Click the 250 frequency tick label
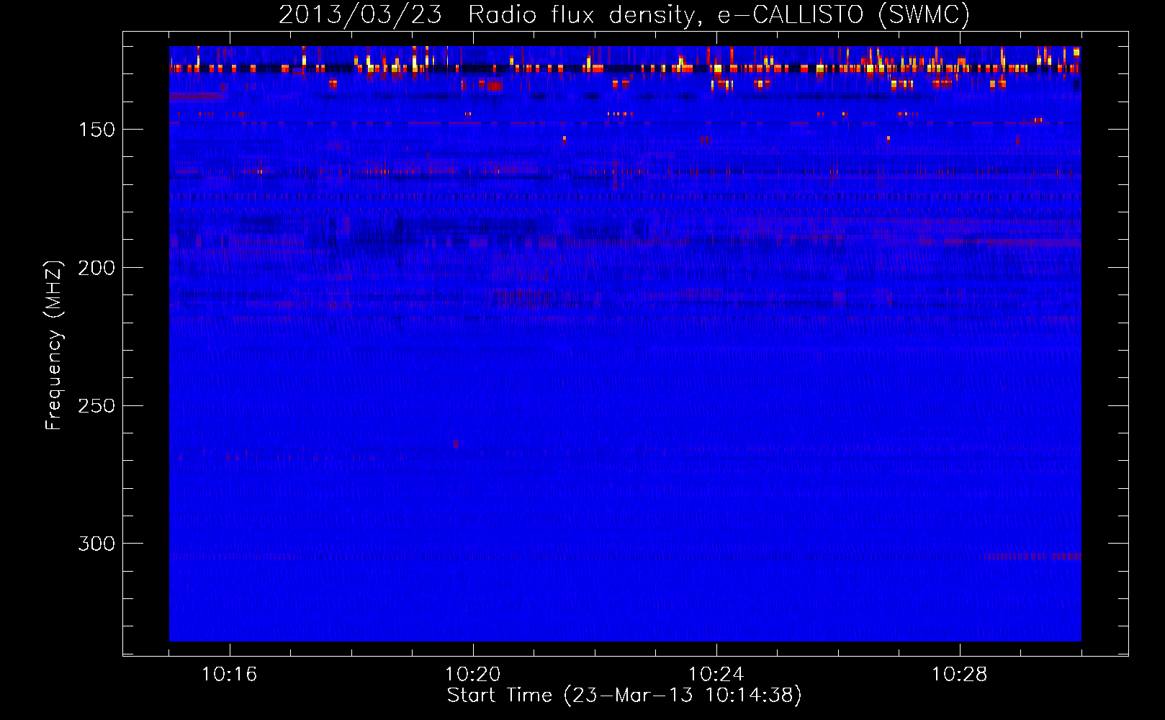 point(96,406)
